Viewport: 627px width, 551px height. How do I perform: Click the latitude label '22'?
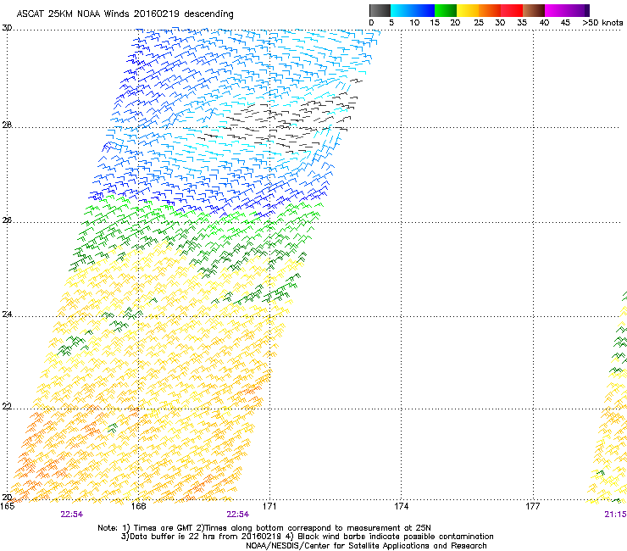click(x=7, y=407)
